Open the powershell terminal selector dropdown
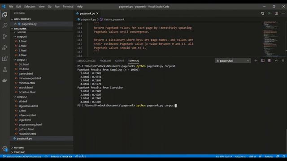The image size is (287, 161). coord(233,61)
